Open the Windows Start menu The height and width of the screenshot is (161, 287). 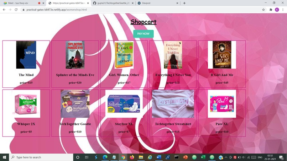4,157
